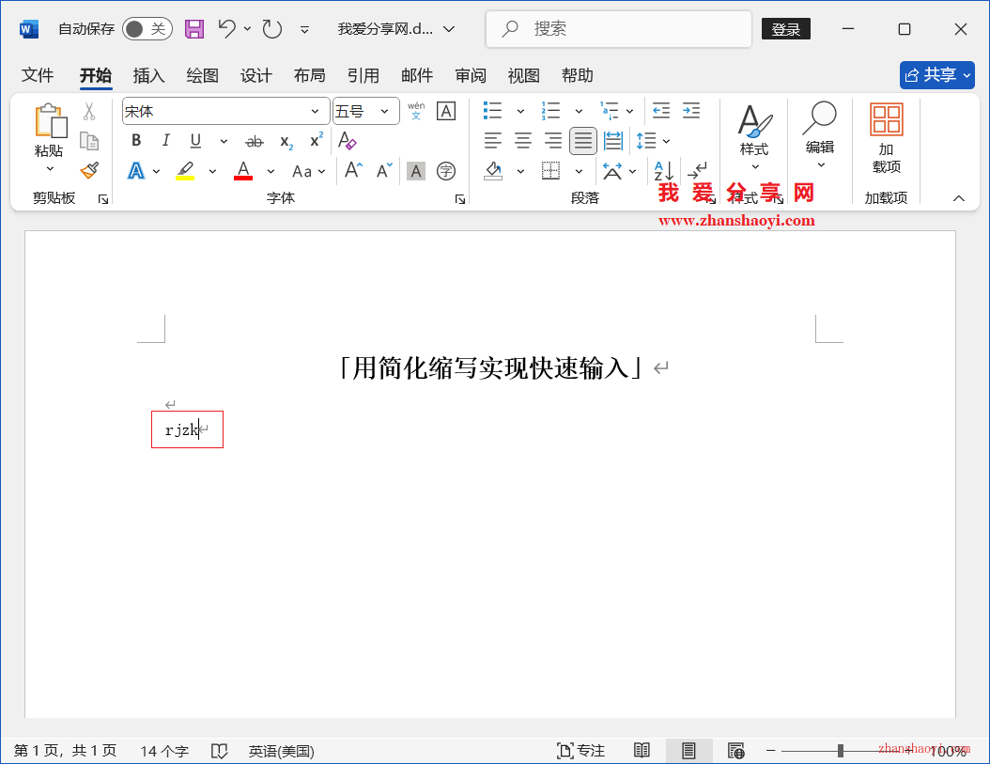Switch to the Design (设计) tab
This screenshot has height=764, width=990.
click(256, 75)
